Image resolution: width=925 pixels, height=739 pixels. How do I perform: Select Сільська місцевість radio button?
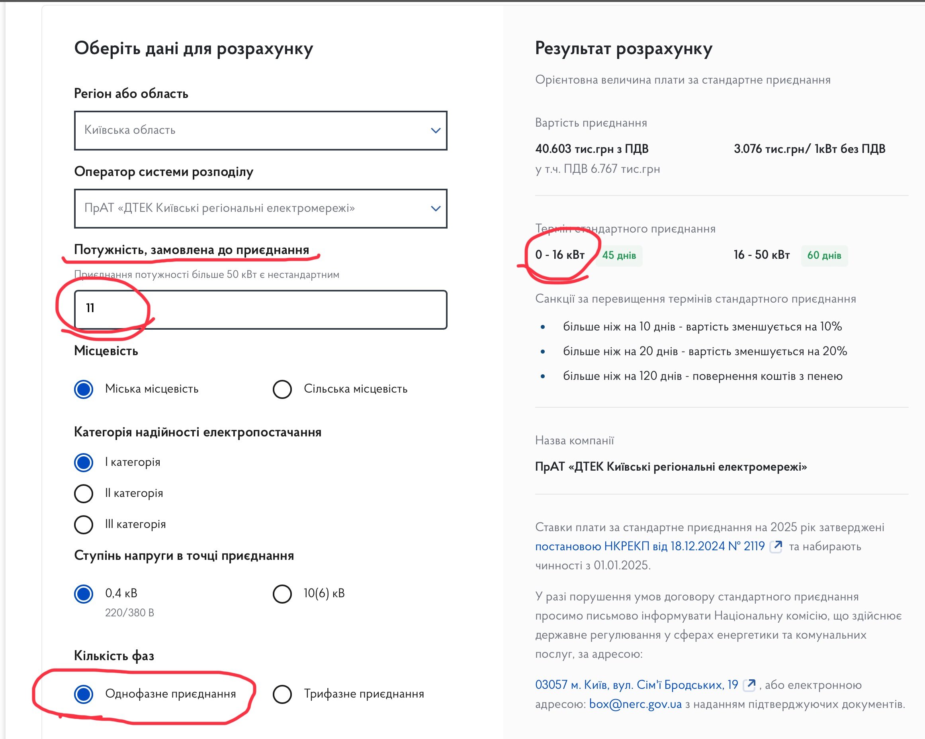pyautogui.click(x=282, y=389)
